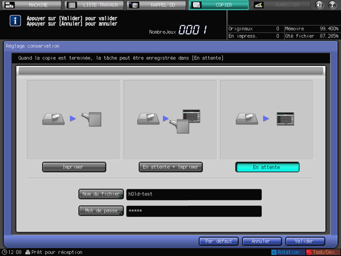Image resolution: width=341 pixels, height=256 pixels.
Task: Confirm with the Valider button
Action: click(x=305, y=241)
